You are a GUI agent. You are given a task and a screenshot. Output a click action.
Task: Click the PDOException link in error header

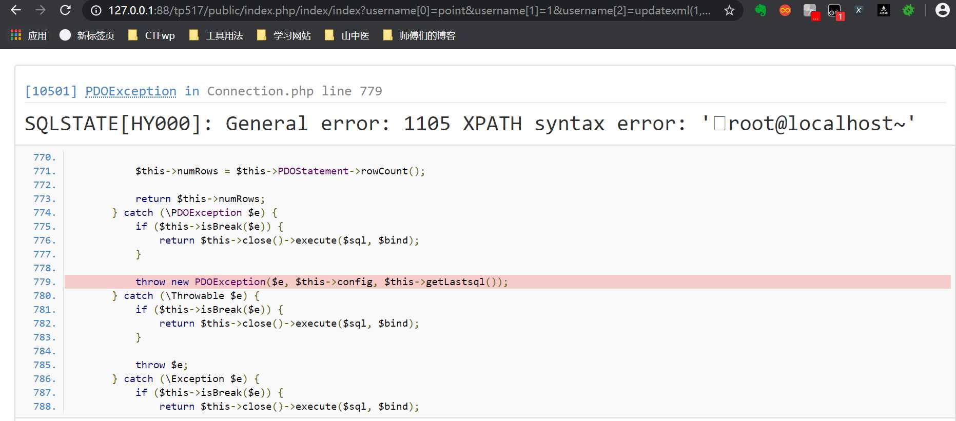pos(131,91)
